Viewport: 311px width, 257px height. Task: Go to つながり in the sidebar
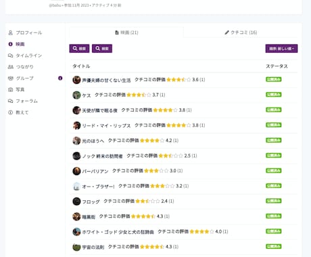point(24,67)
